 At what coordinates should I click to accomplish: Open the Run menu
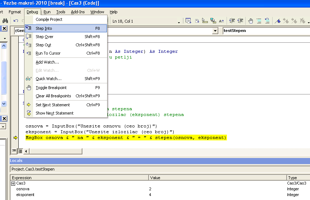(47, 12)
